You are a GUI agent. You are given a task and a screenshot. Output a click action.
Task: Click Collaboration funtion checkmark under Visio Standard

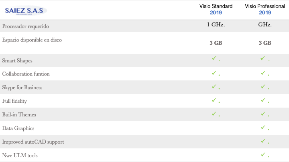(x=214, y=73)
